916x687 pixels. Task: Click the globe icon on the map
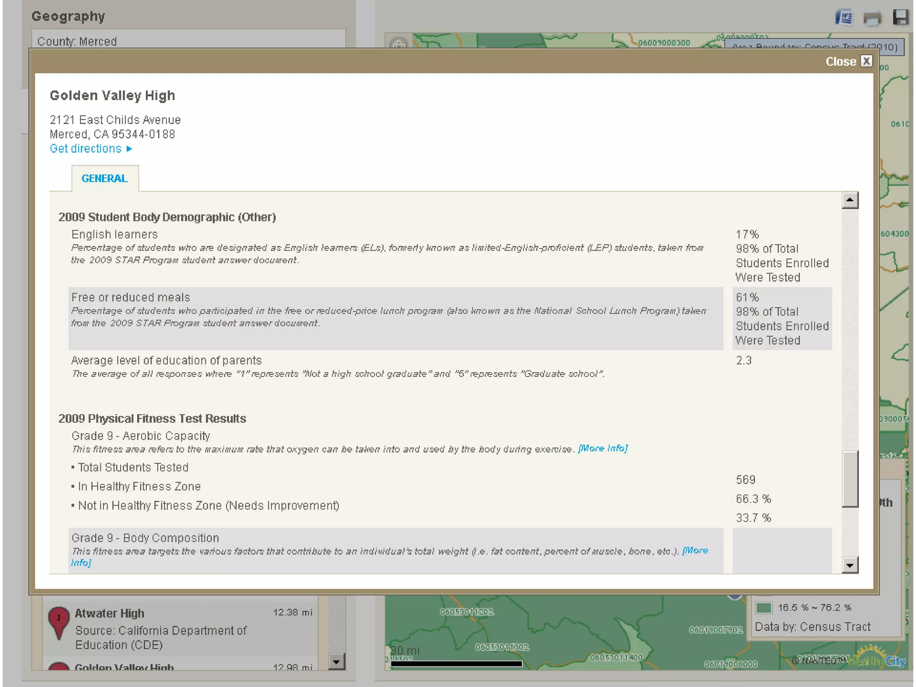tap(398, 44)
